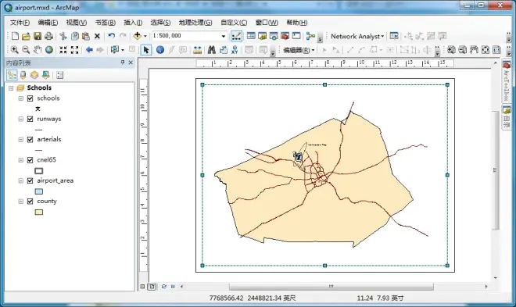
Task: Open the map scale dropdown
Action: click(224, 36)
